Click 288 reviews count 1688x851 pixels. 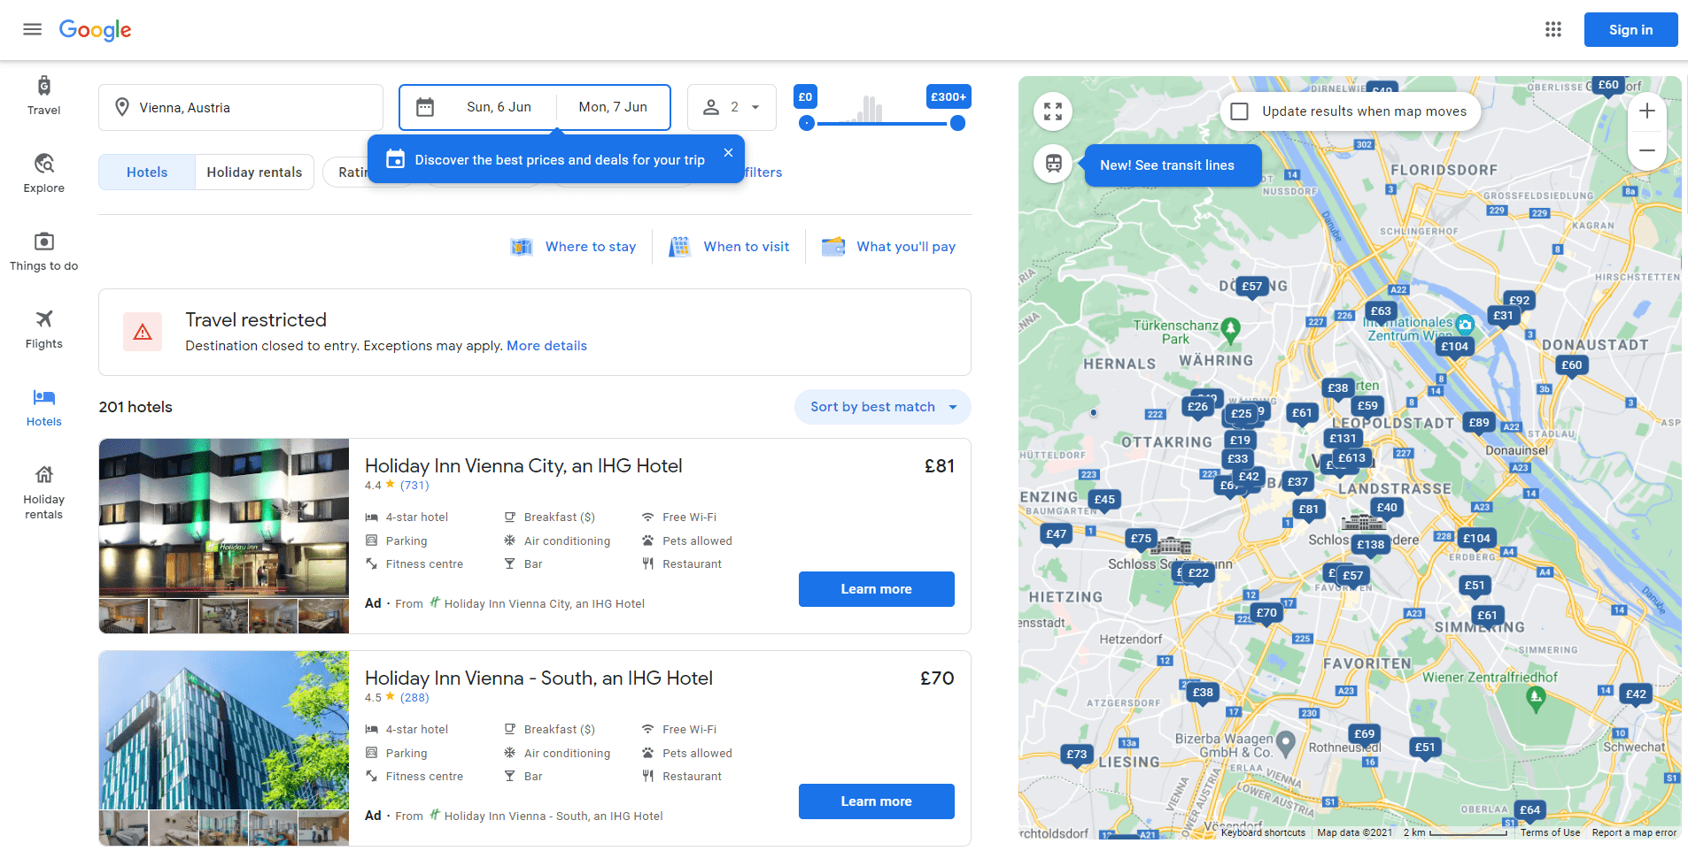[x=414, y=698]
